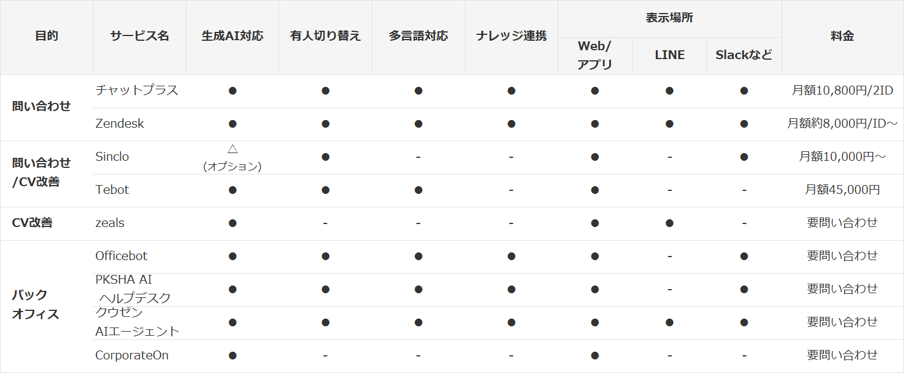Click the Zendesk service name
The height and width of the screenshot is (373, 904).
pyautogui.click(x=120, y=124)
